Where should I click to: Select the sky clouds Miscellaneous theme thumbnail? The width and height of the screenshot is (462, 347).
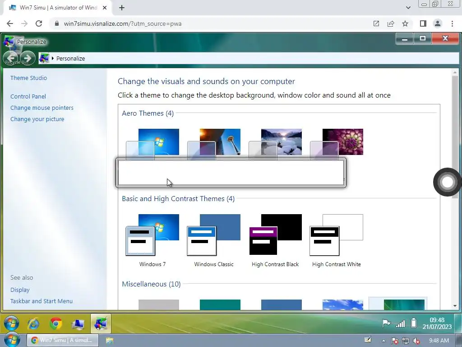coord(343,305)
